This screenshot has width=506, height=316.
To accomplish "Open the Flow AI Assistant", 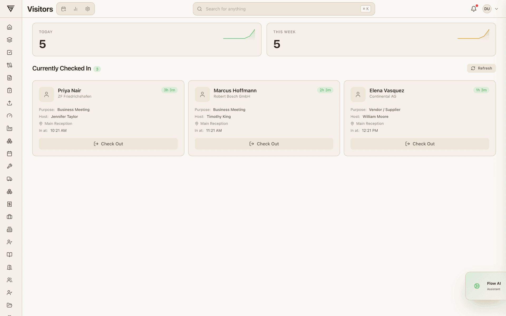I will click(x=486, y=286).
